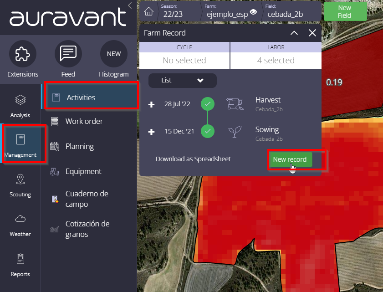Image resolution: width=383 pixels, height=292 pixels.
Task: Toggle farm visibility eye icon
Action: tap(254, 12)
